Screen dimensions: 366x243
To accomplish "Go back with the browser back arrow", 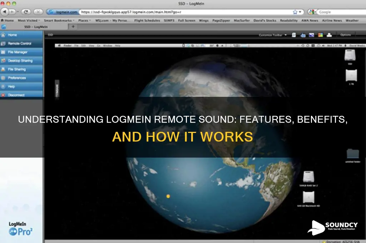I will coord(5,12).
